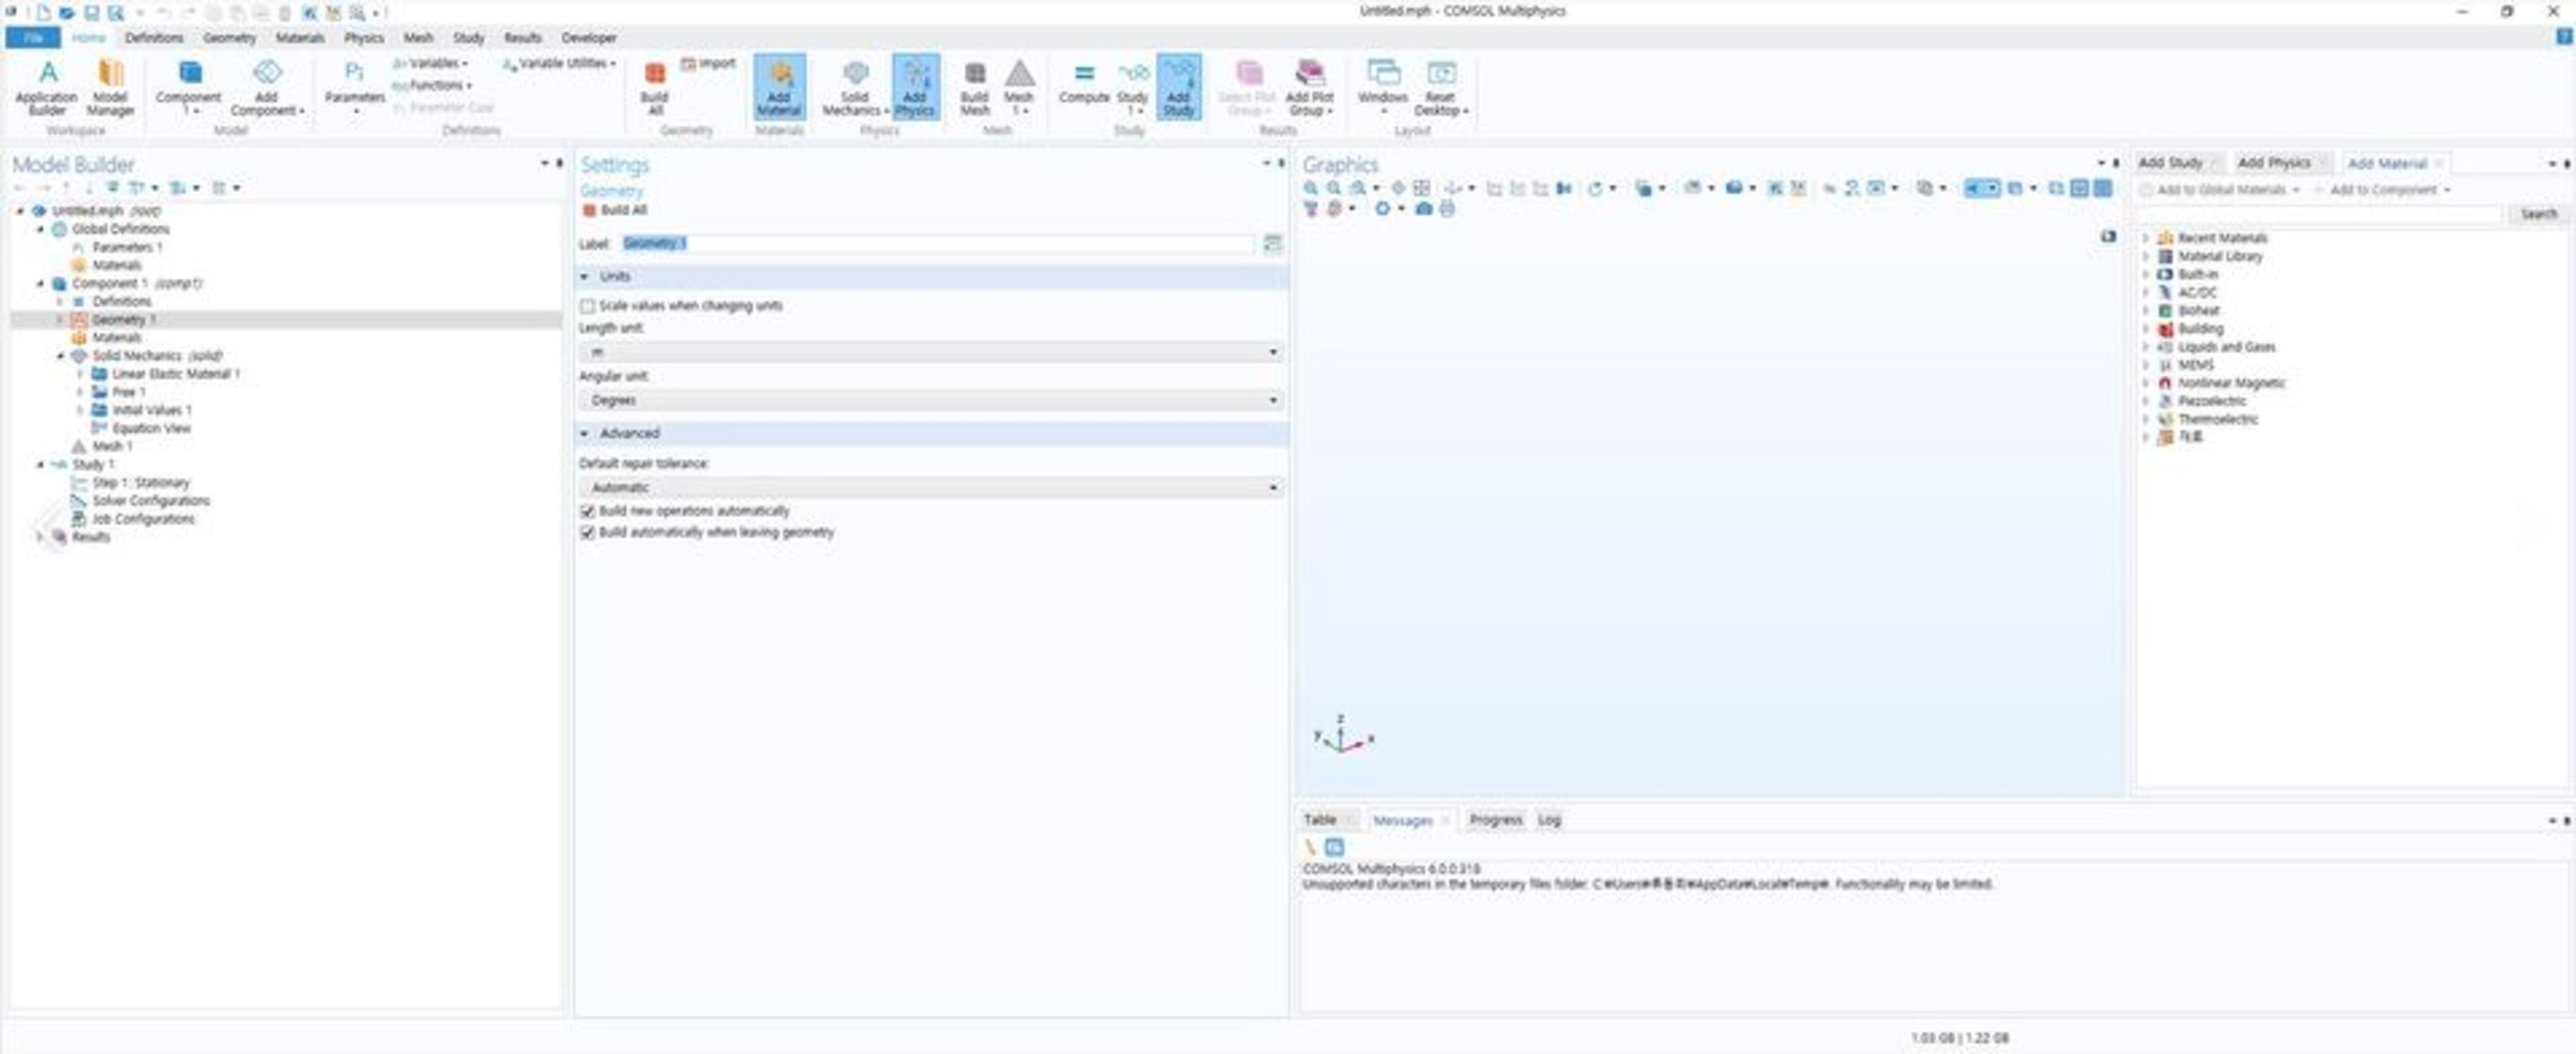Toggle the Add Material ribbon button

tap(779, 87)
